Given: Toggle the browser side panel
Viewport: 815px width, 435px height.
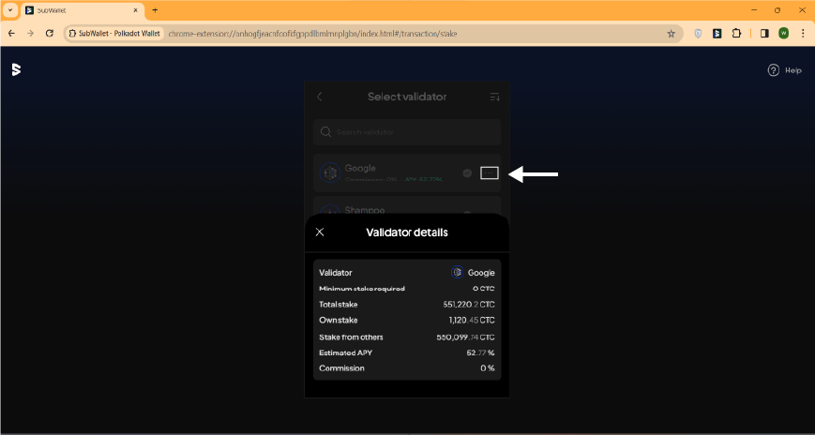Looking at the screenshot, I should point(764,33).
